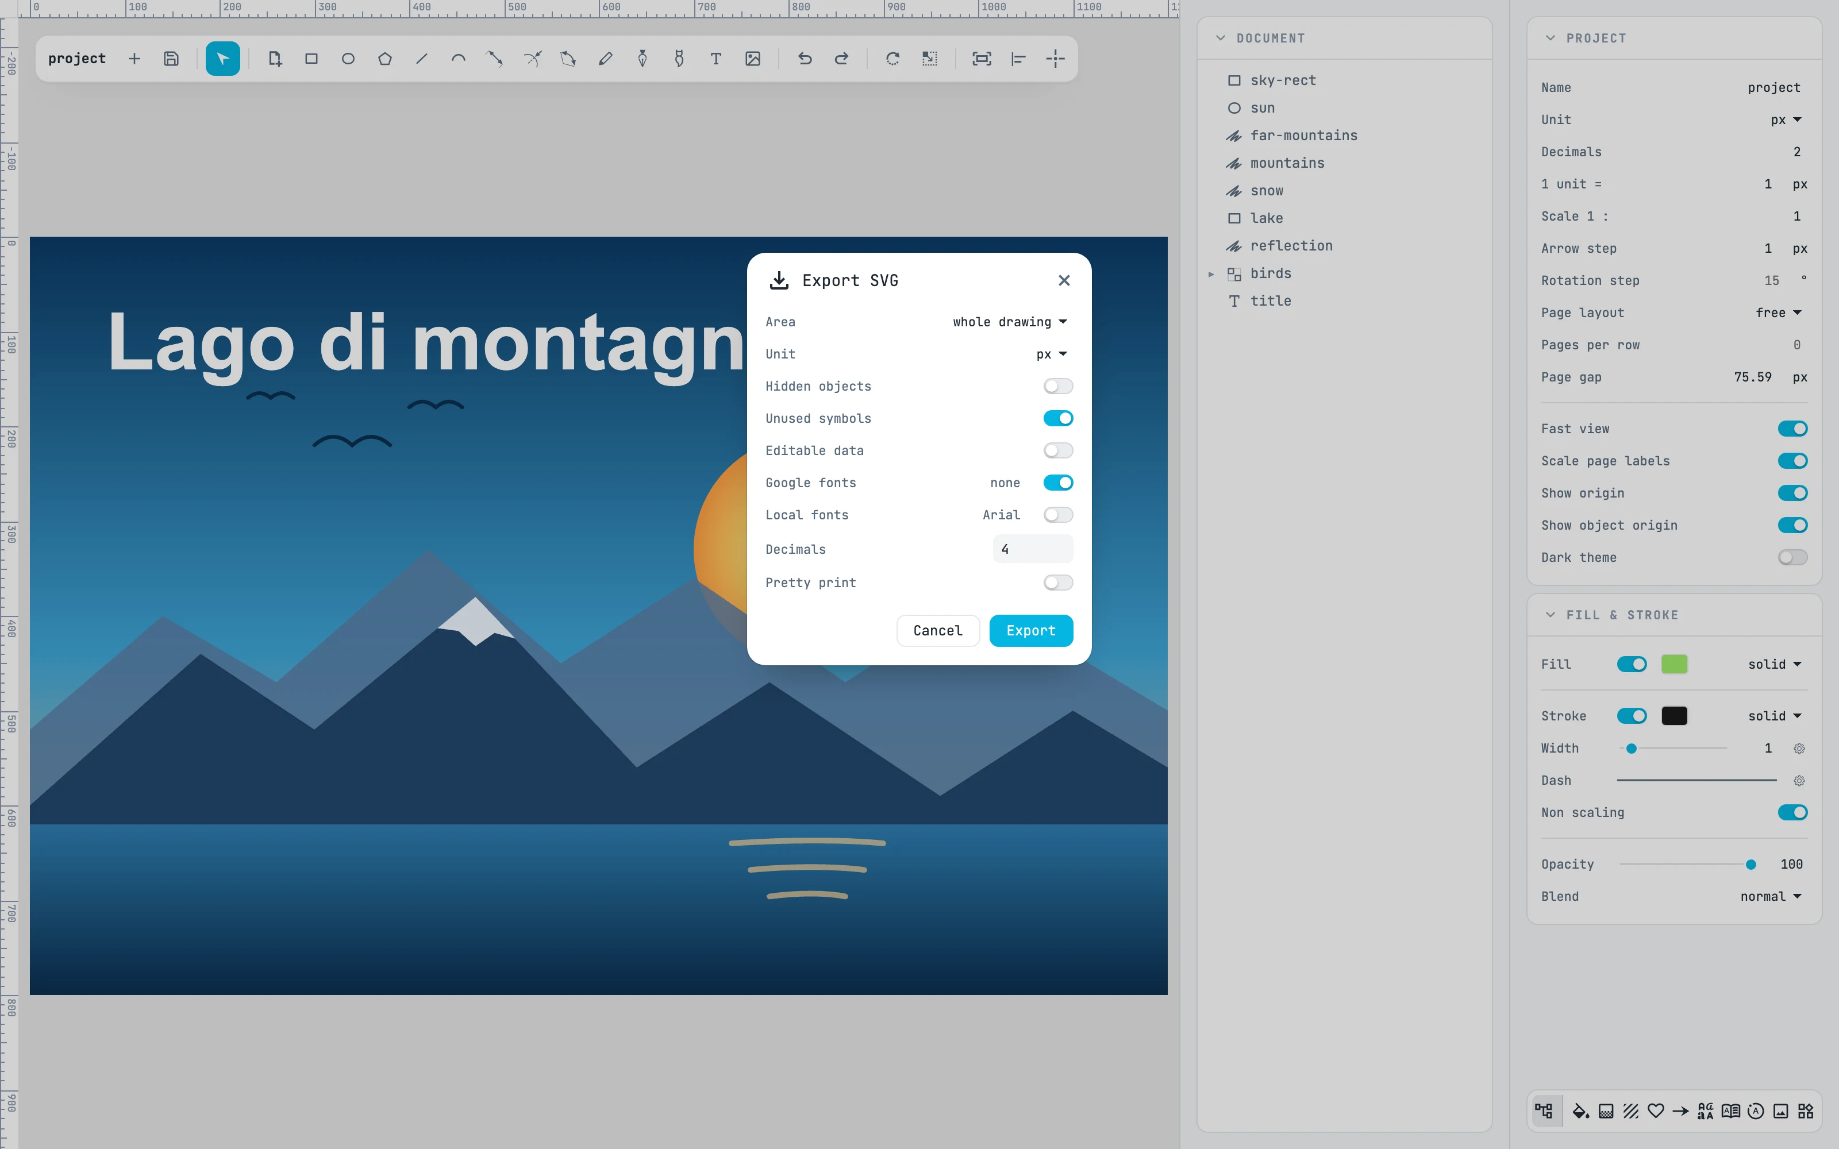Open the Area whole drawing dropdown
The height and width of the screenshot is (1149, 1839).
coord(1010,322)
